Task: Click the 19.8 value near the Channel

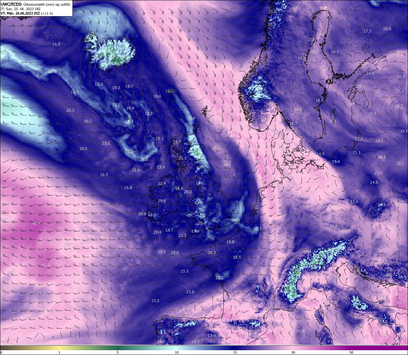Action: [230, 242]
